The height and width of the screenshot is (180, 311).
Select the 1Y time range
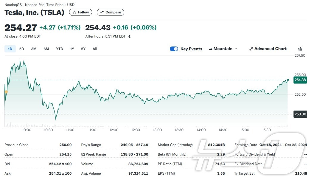pyautogui.click(x=72, y=49)
